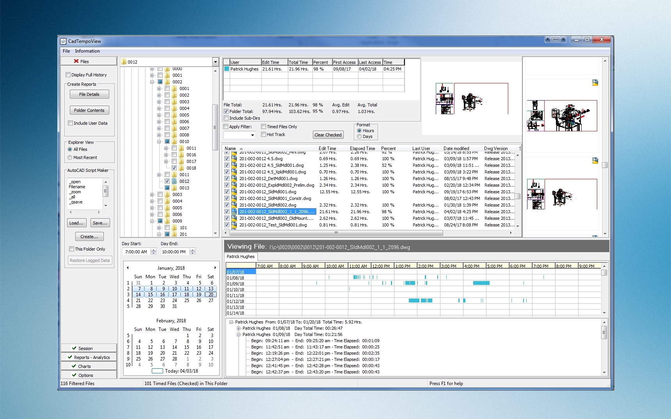Click the thumbnail pane vertical scrollbar thumb
This screenshot has width=671, height=419.
pos(605,165)
